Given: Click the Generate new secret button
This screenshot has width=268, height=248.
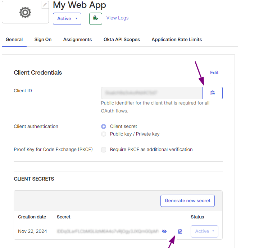Looking at the screenshot, I should 187,201.
